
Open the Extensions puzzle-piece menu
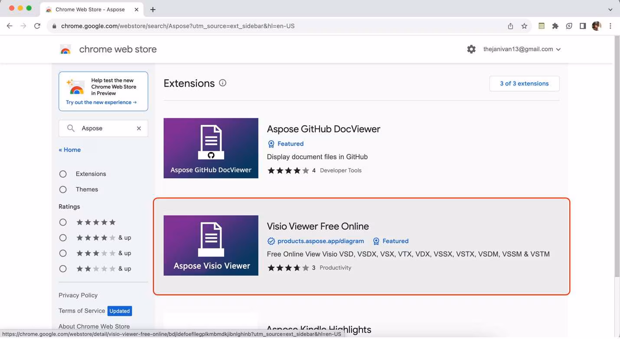tap(555, 26)
